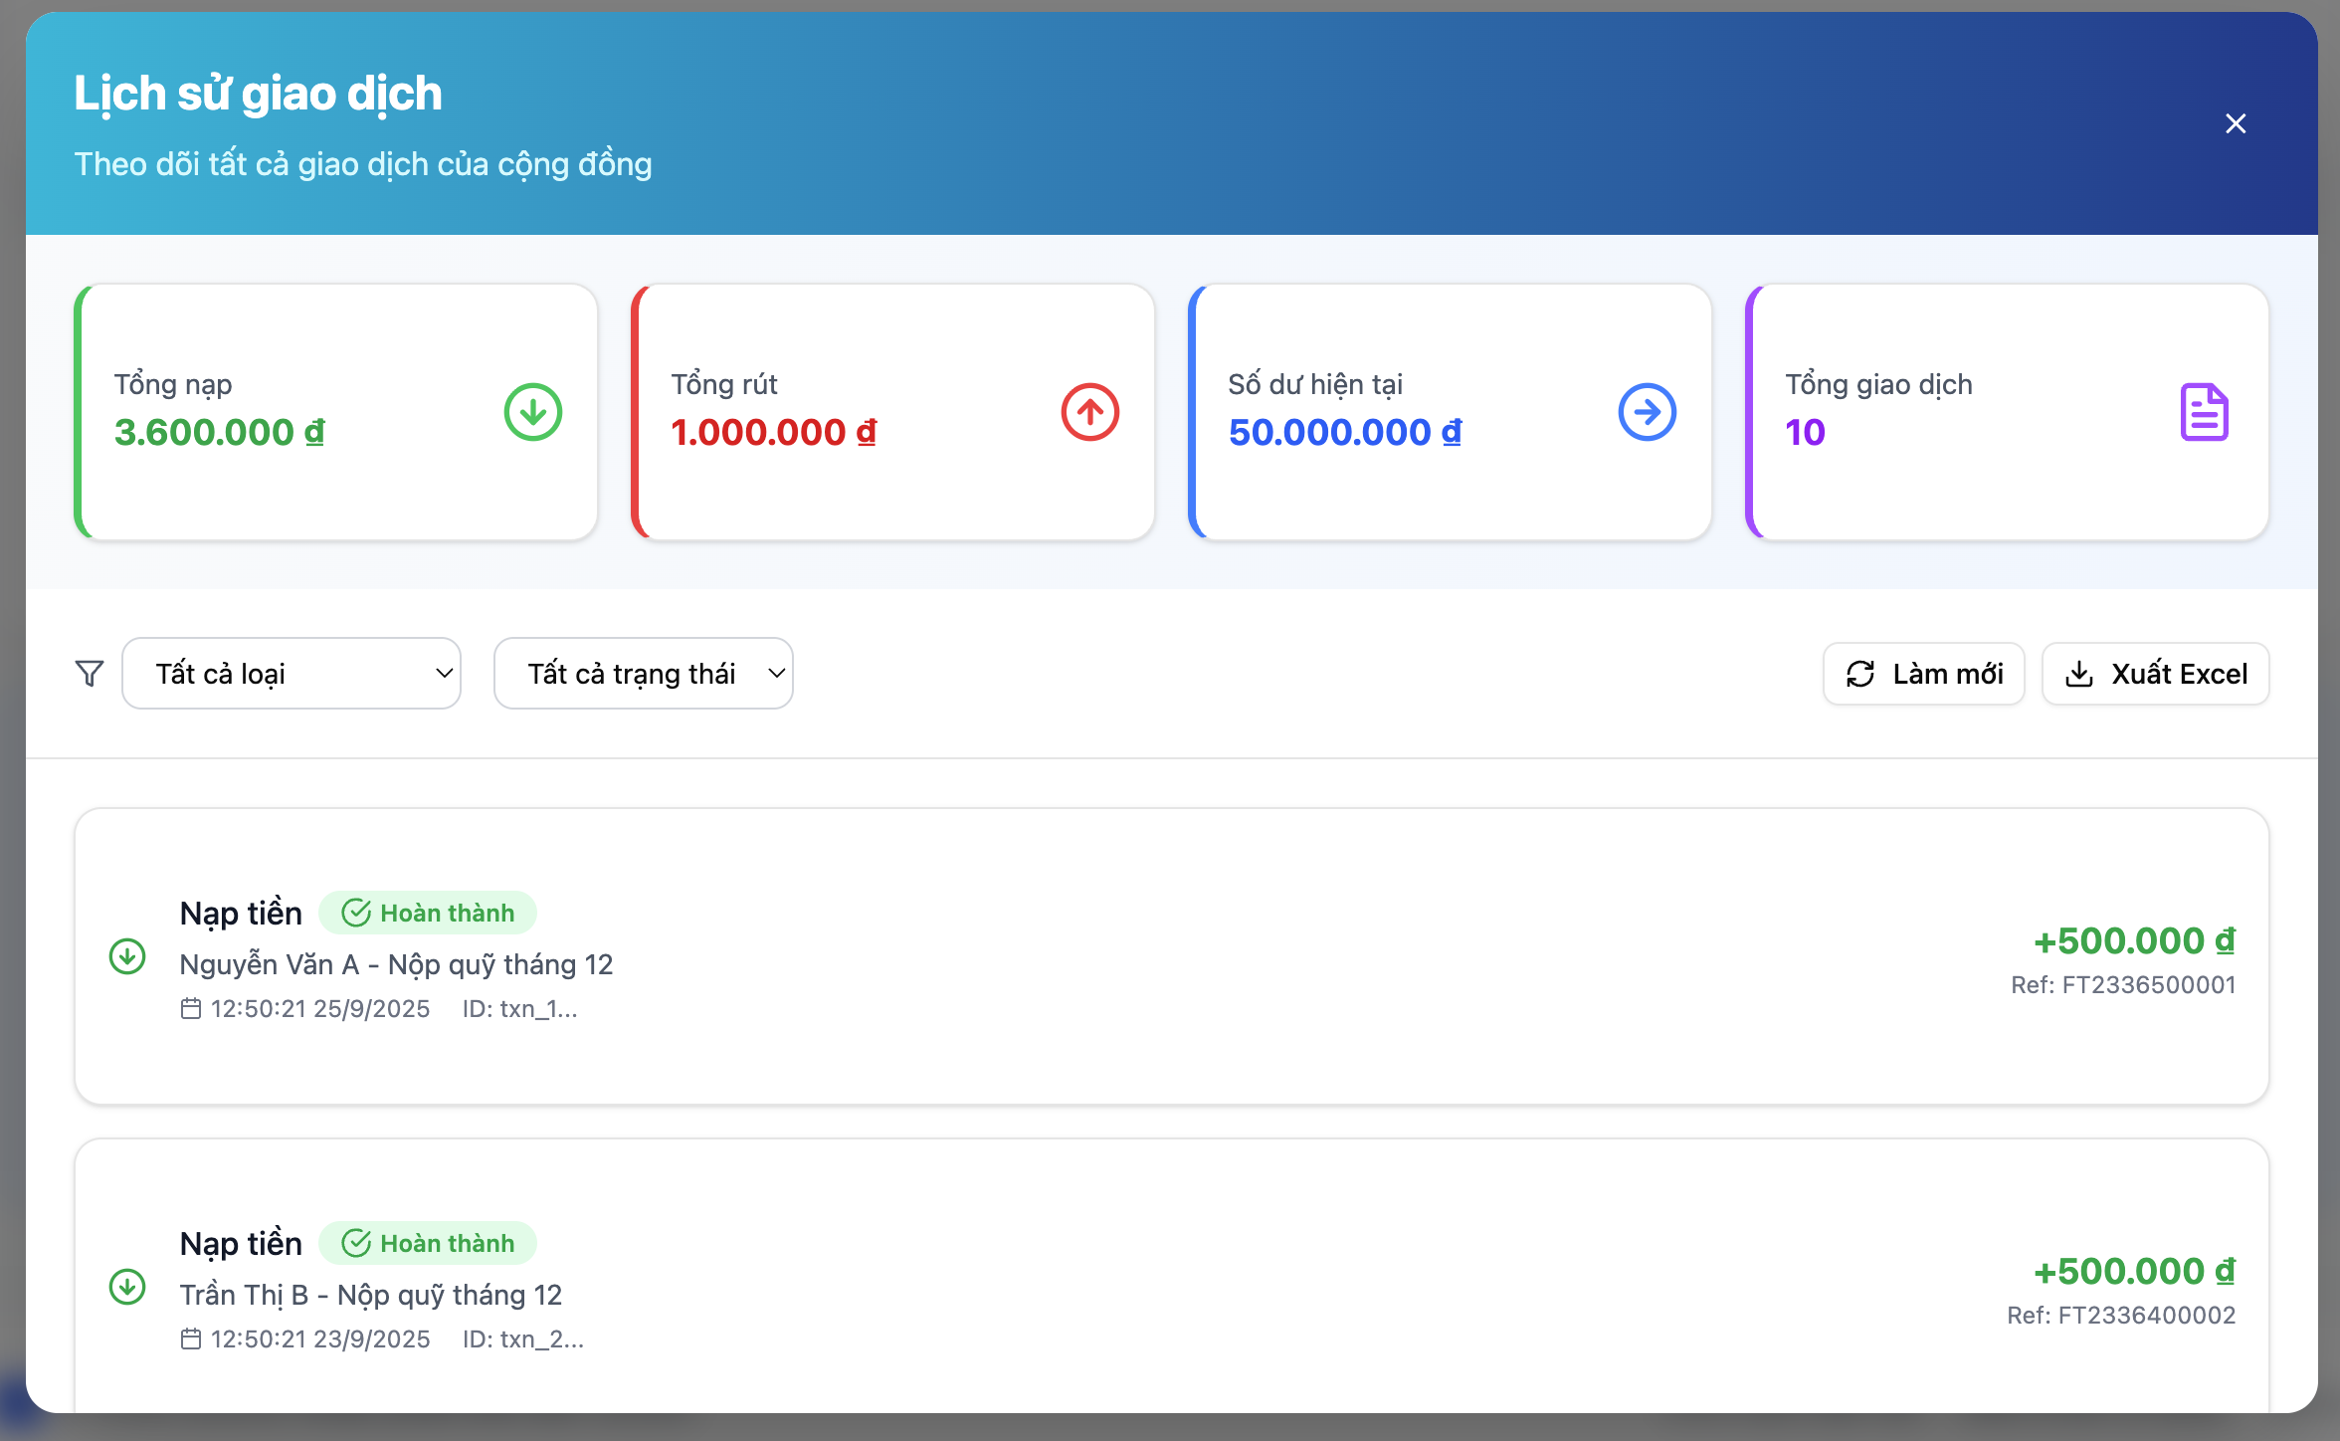The height and width of the screenshot is (1441, 2340).
Task: Click the funnel filter icon
Action: tap(90, 674)
